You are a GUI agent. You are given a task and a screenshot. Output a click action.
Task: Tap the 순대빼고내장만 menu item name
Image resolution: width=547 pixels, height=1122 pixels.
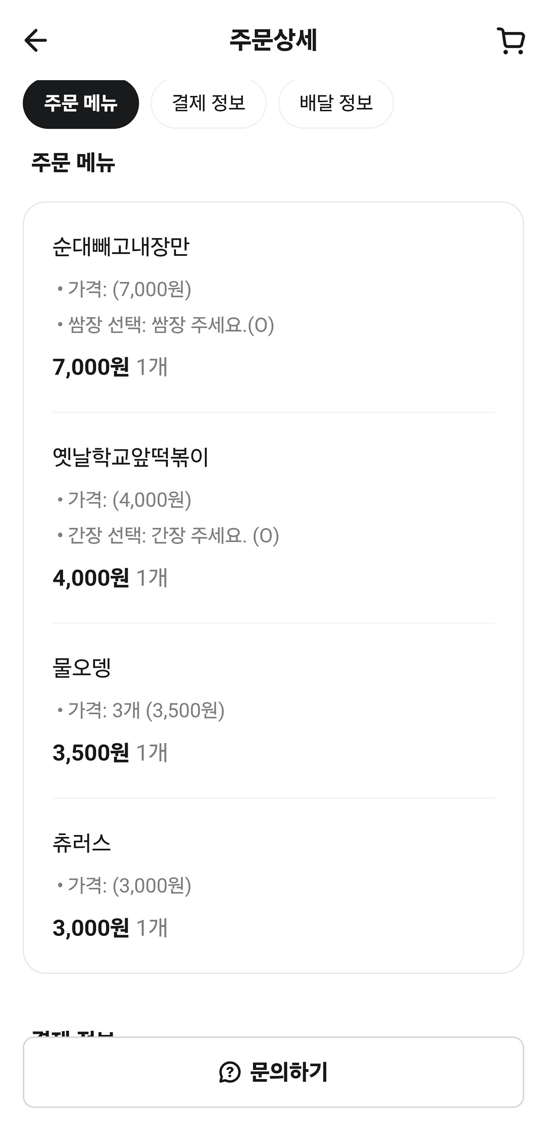[x=121, y=247]
